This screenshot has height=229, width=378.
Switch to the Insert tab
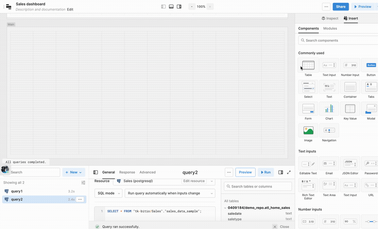click(x=351, y=18)
